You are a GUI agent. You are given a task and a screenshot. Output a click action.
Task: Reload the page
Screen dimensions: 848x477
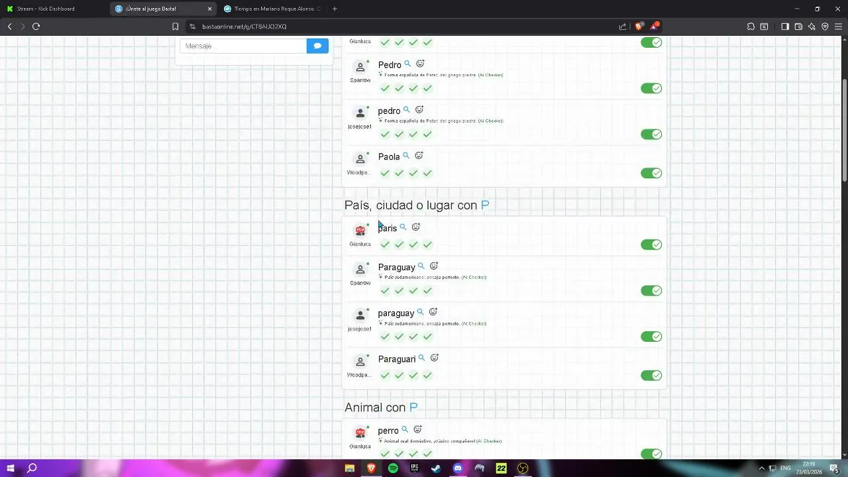pos(36,26)
